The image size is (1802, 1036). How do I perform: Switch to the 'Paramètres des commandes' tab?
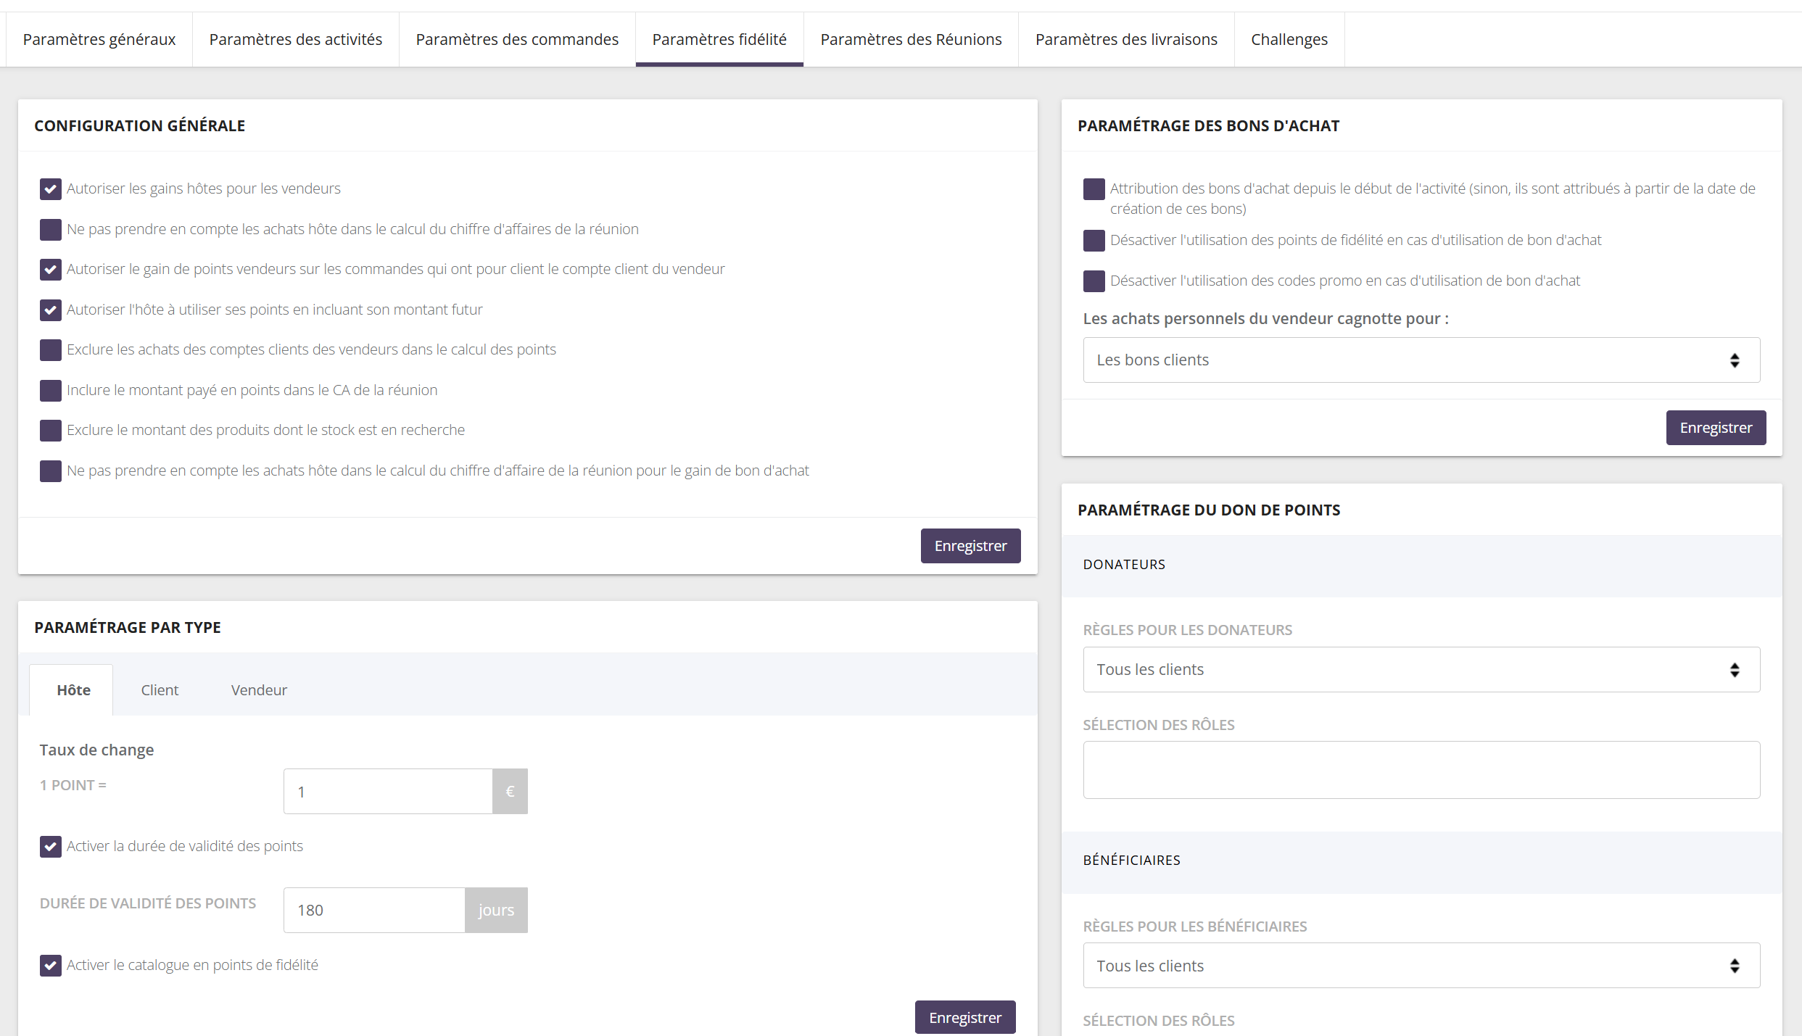(x=517, y=39)
